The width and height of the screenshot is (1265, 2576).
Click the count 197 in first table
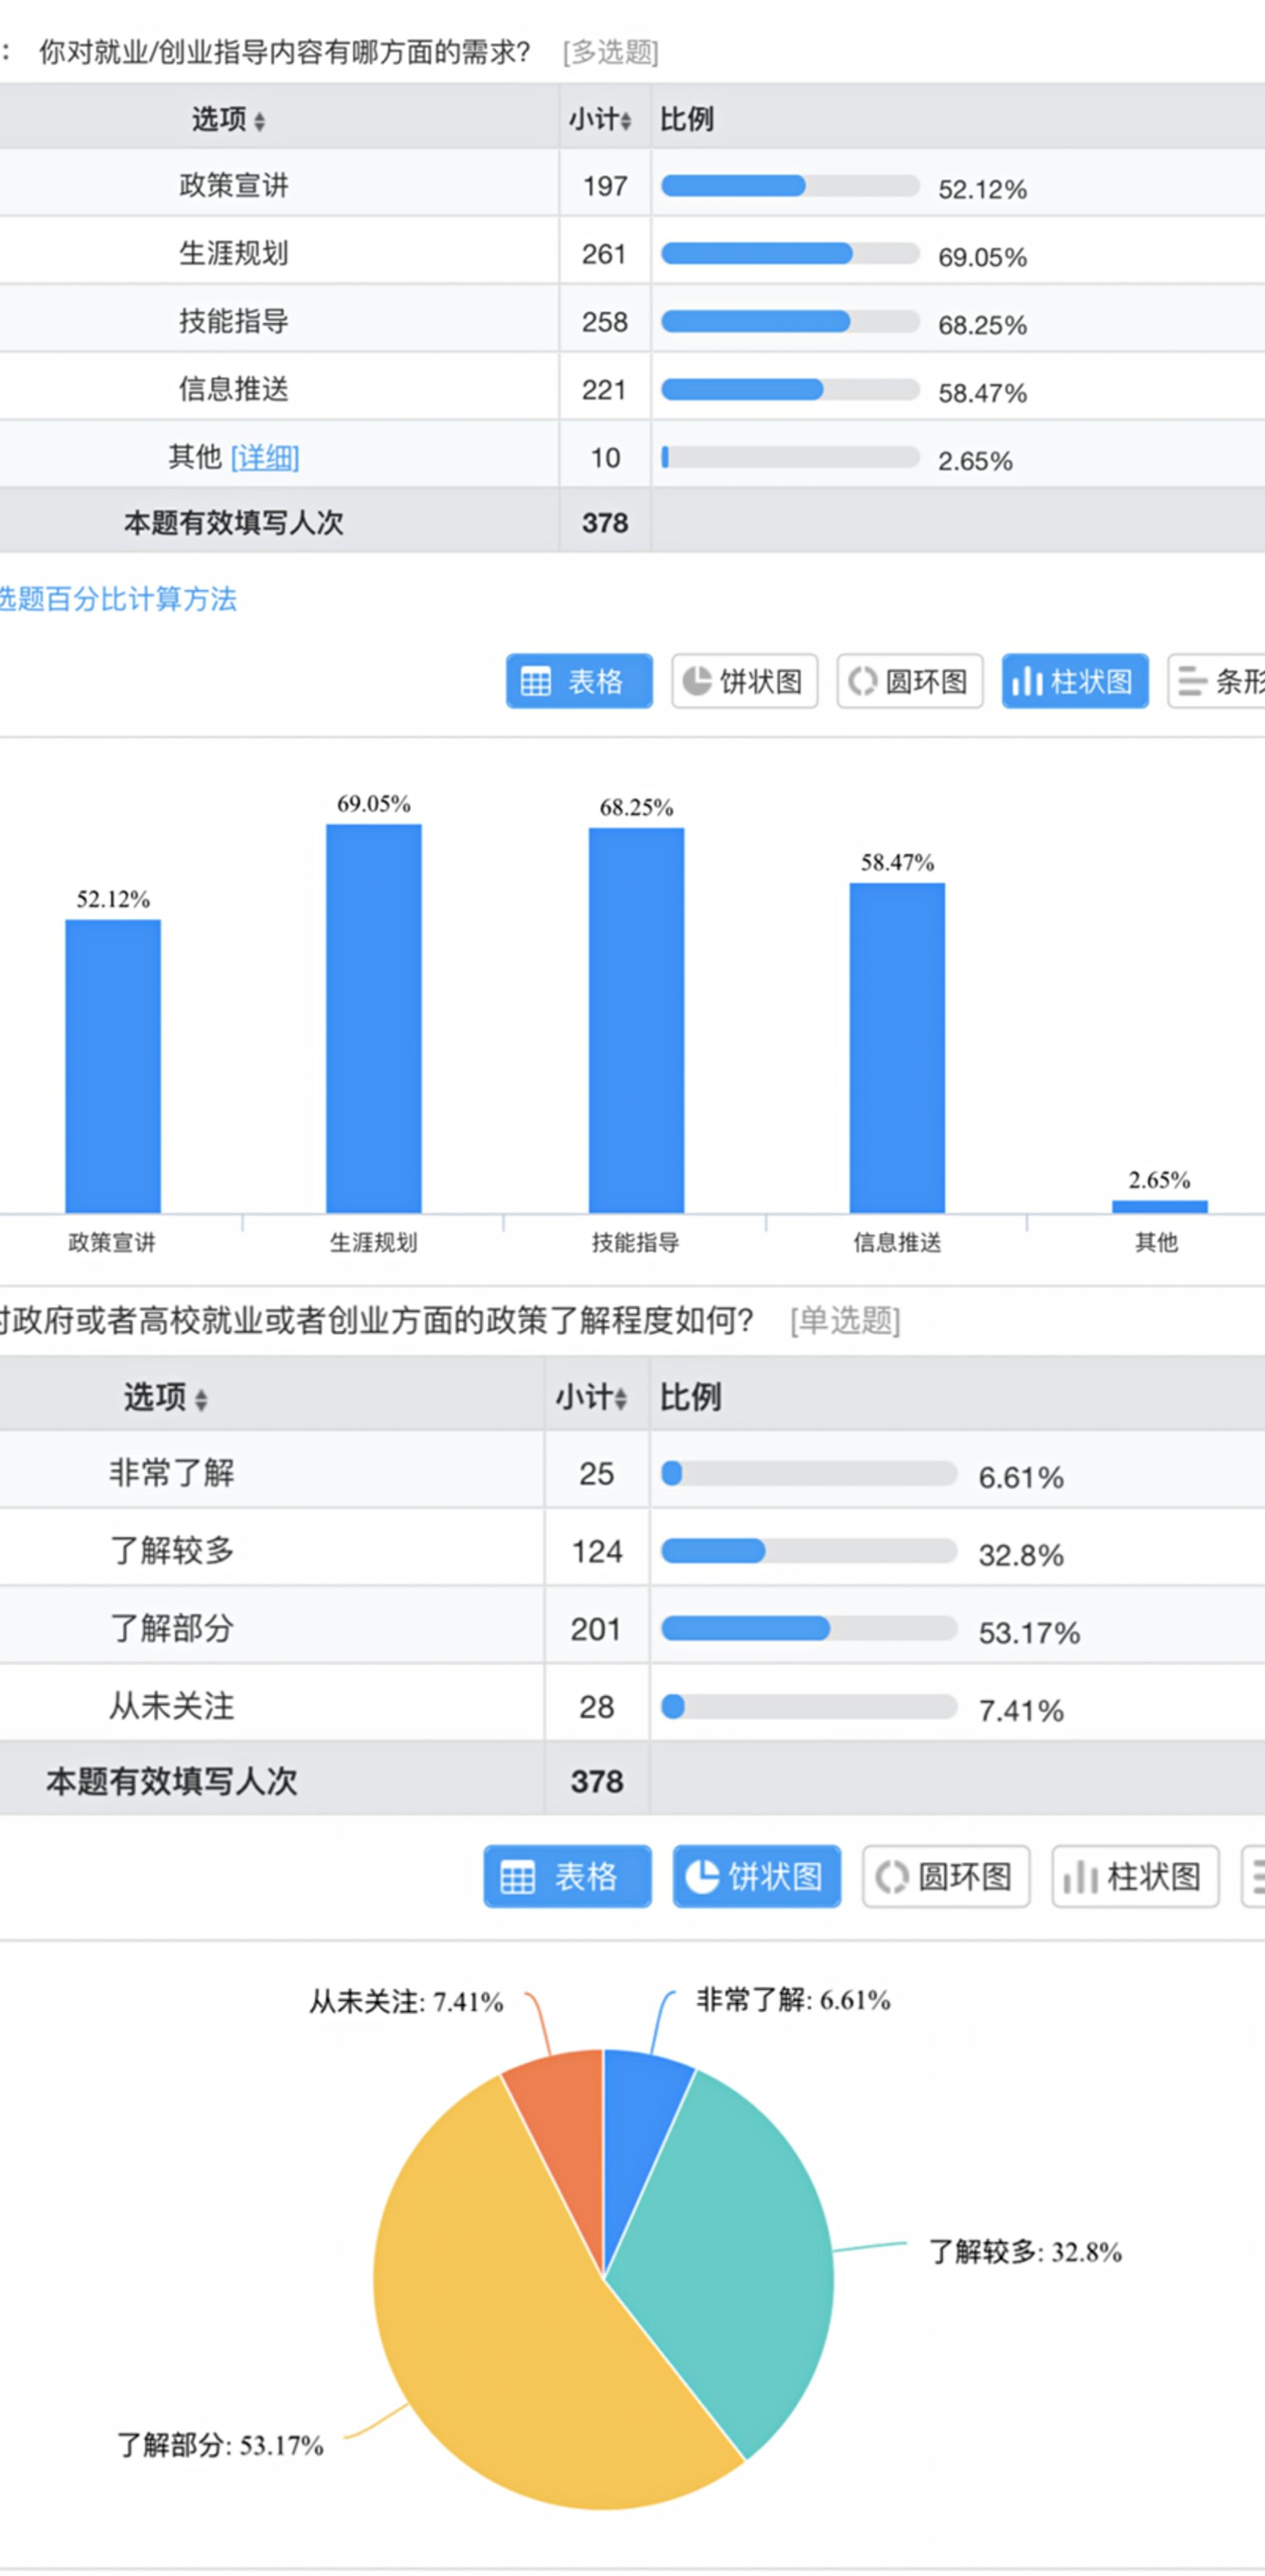[605, 186]
